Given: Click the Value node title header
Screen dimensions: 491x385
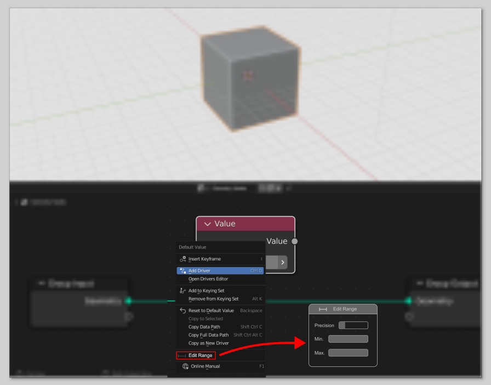Looking at the screenshot, I should click(x=245, y=224).
